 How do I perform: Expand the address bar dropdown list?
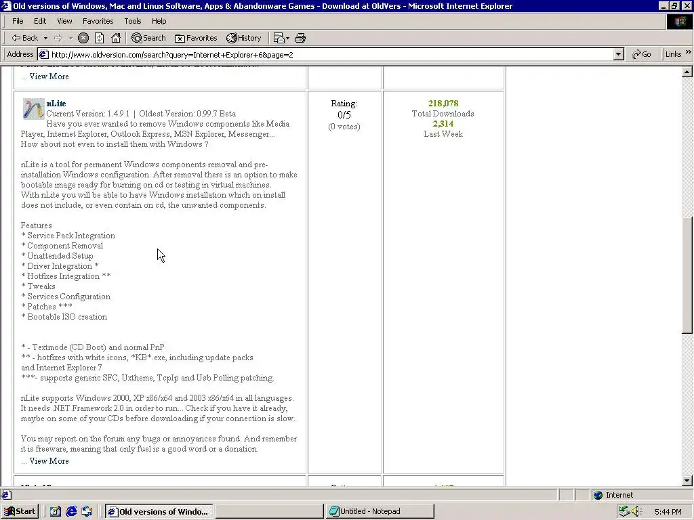pyautogui.click(x=619, y=54)
